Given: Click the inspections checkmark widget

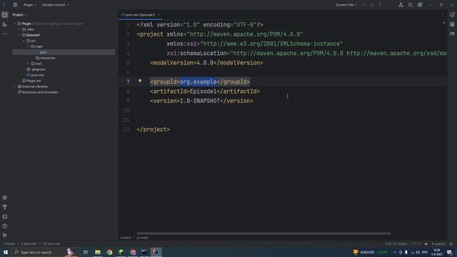Looking at the screenshot, I should point(444,23).
